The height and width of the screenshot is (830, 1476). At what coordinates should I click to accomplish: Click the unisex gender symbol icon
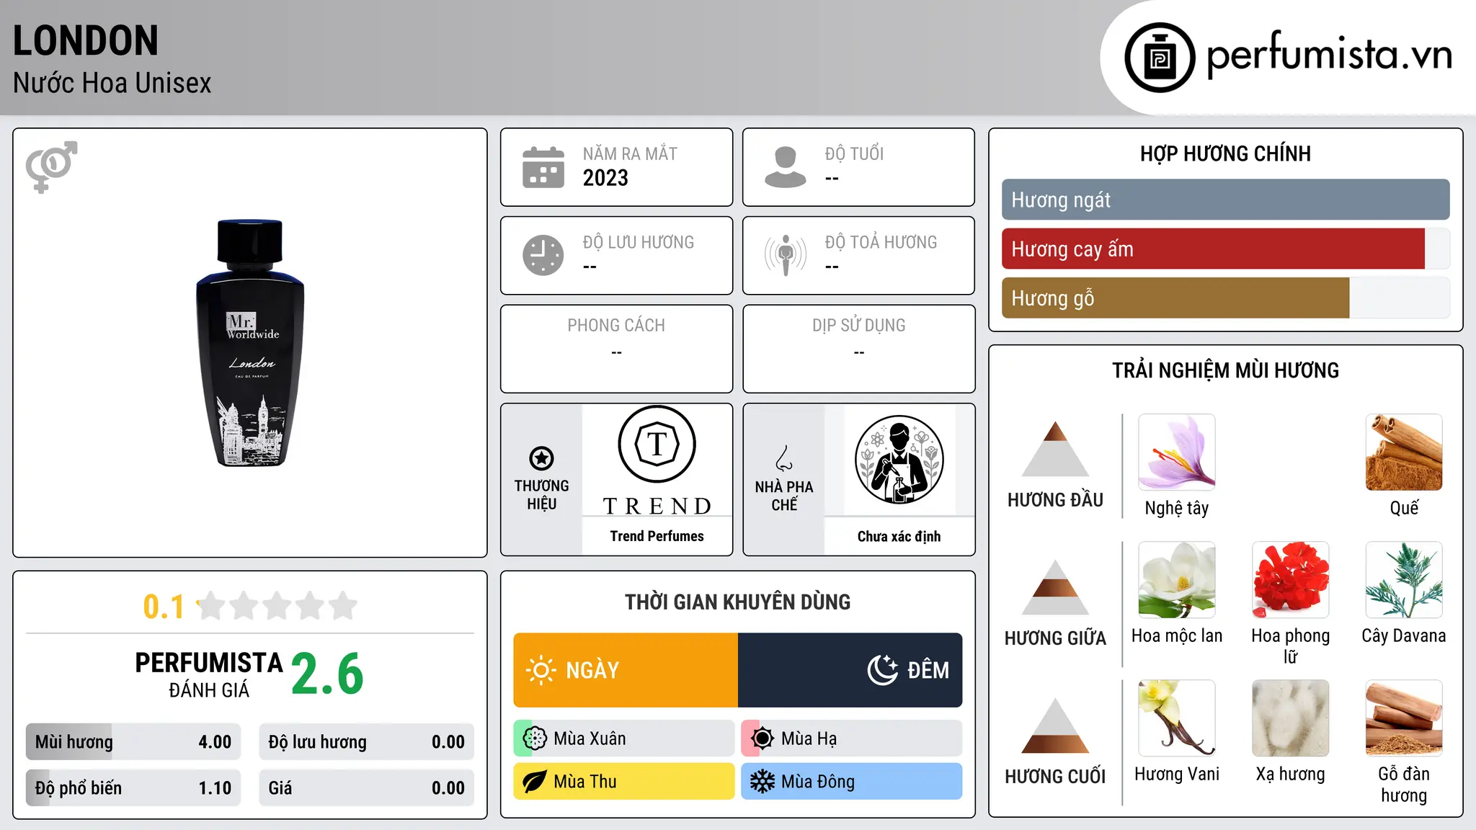51,167
